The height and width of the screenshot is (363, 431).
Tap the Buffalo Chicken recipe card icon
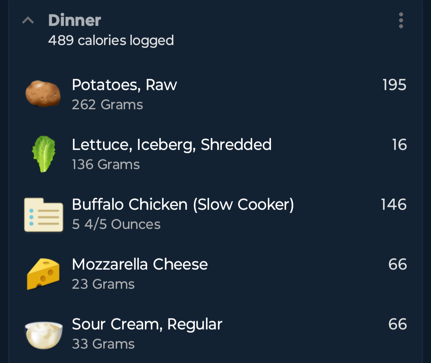44,215
